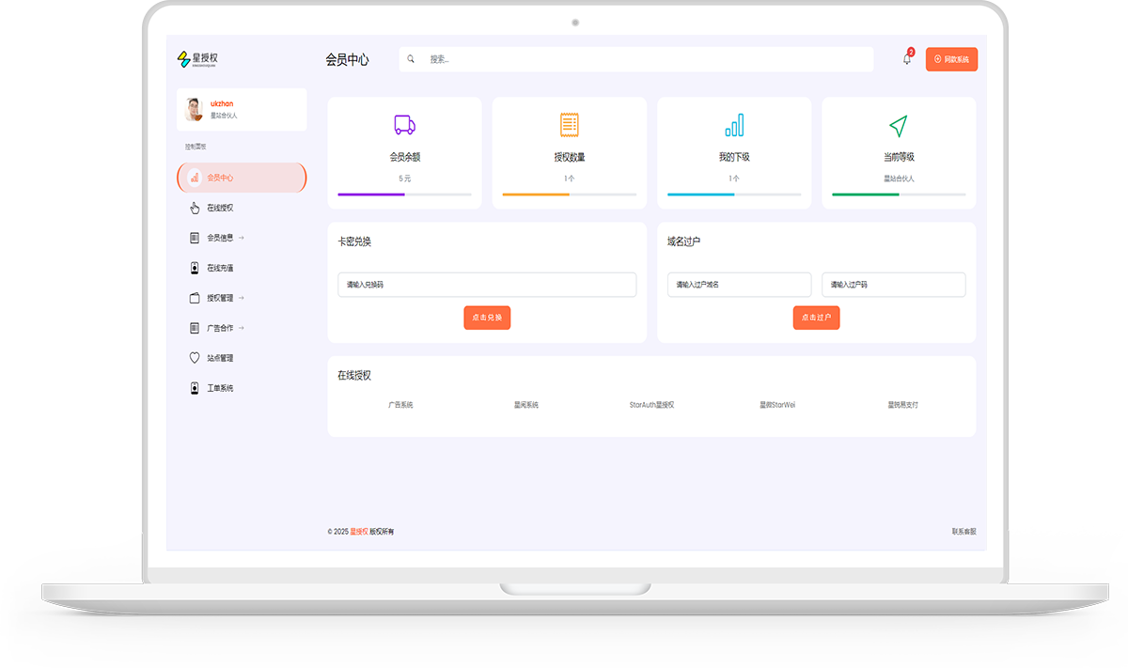Click the heart icon beside 站点管理
Screen dimensions: 1128x668
point(195,358)
